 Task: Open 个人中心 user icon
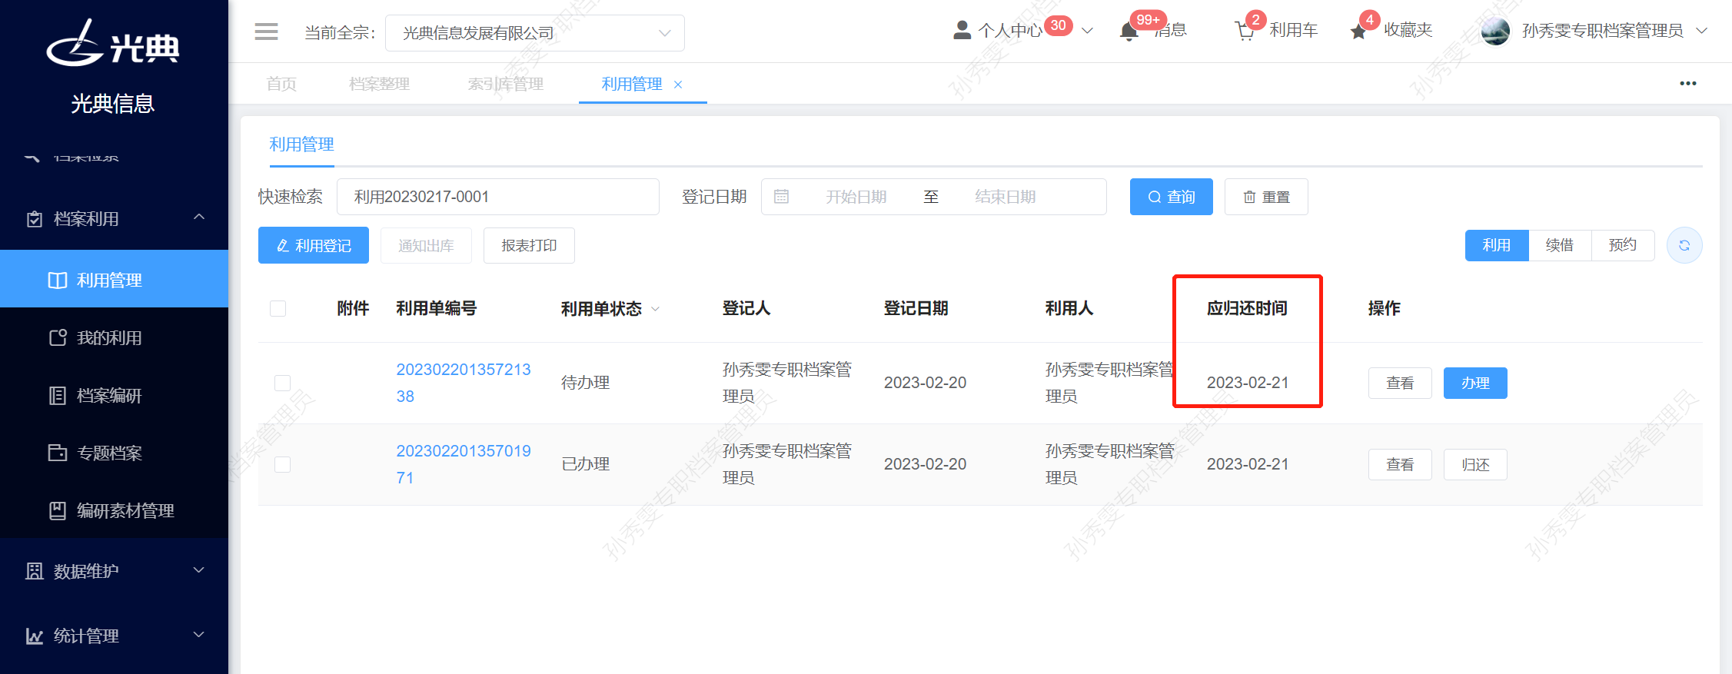click(x=962, y=30)
